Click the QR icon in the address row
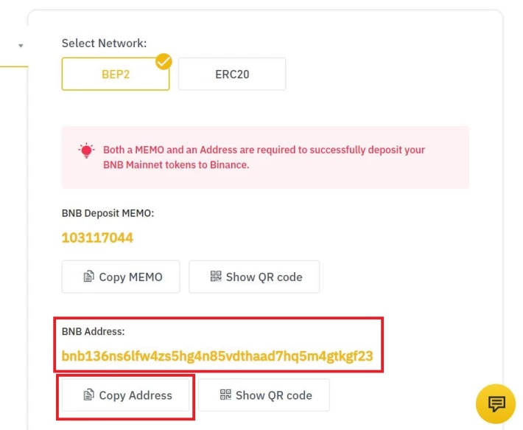 [225, 395]
